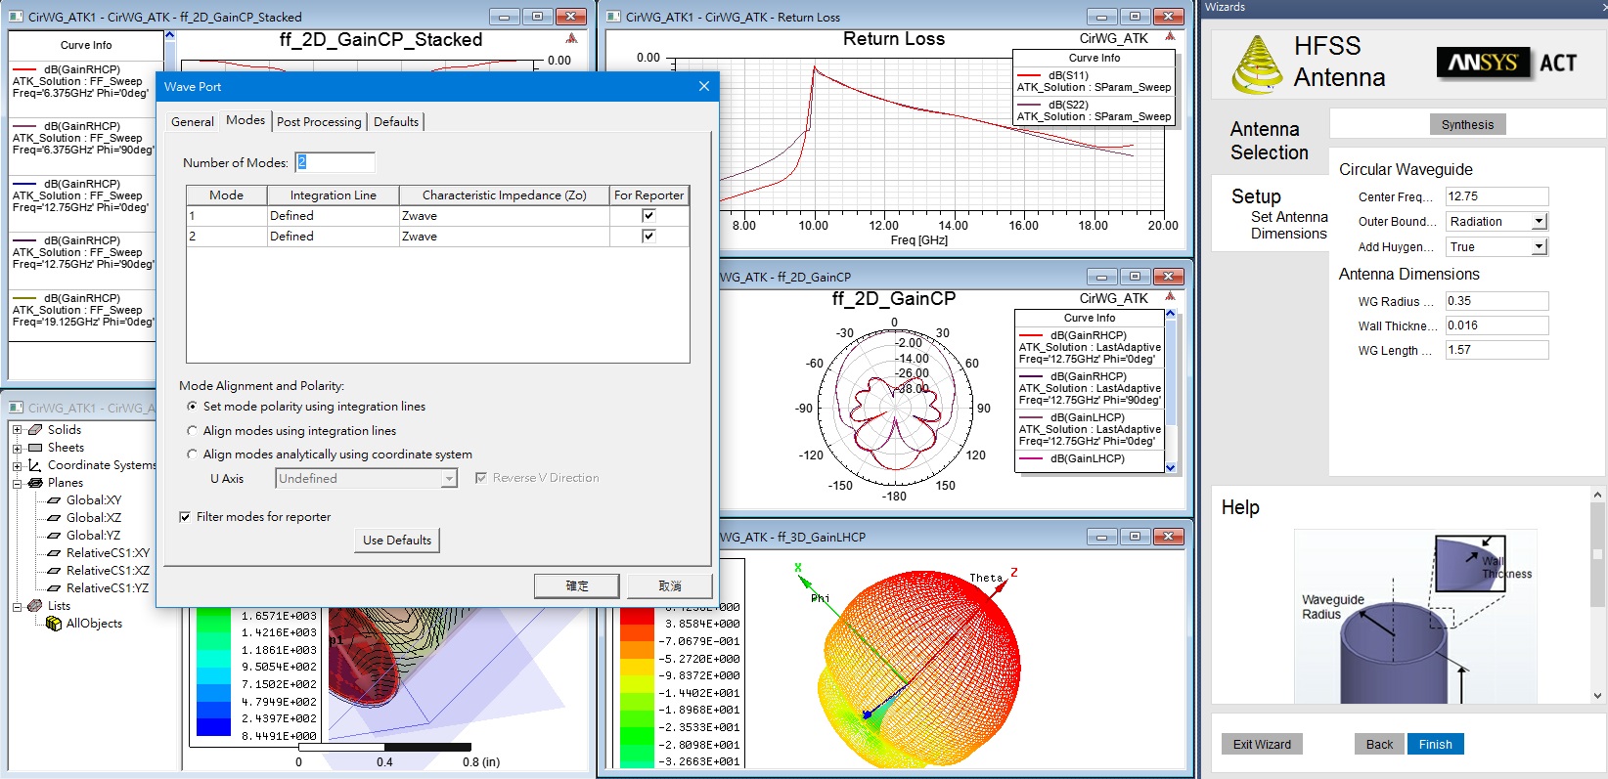Click the 3D gain plot color legend bar

point(637,688)
